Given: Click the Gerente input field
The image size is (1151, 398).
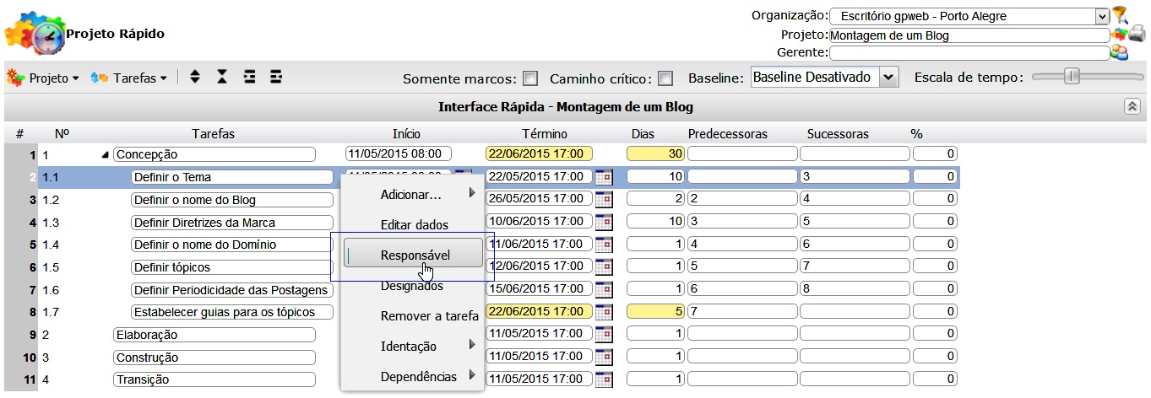Looking at the screenshot, I should 969,53.
